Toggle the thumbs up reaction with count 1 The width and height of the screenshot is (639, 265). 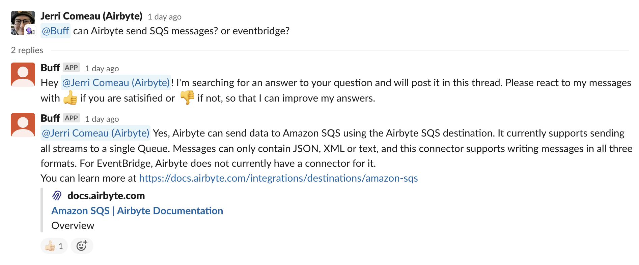54,246
